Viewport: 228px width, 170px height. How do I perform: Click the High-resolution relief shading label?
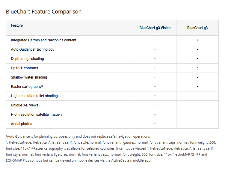click(x=34, y=96)
